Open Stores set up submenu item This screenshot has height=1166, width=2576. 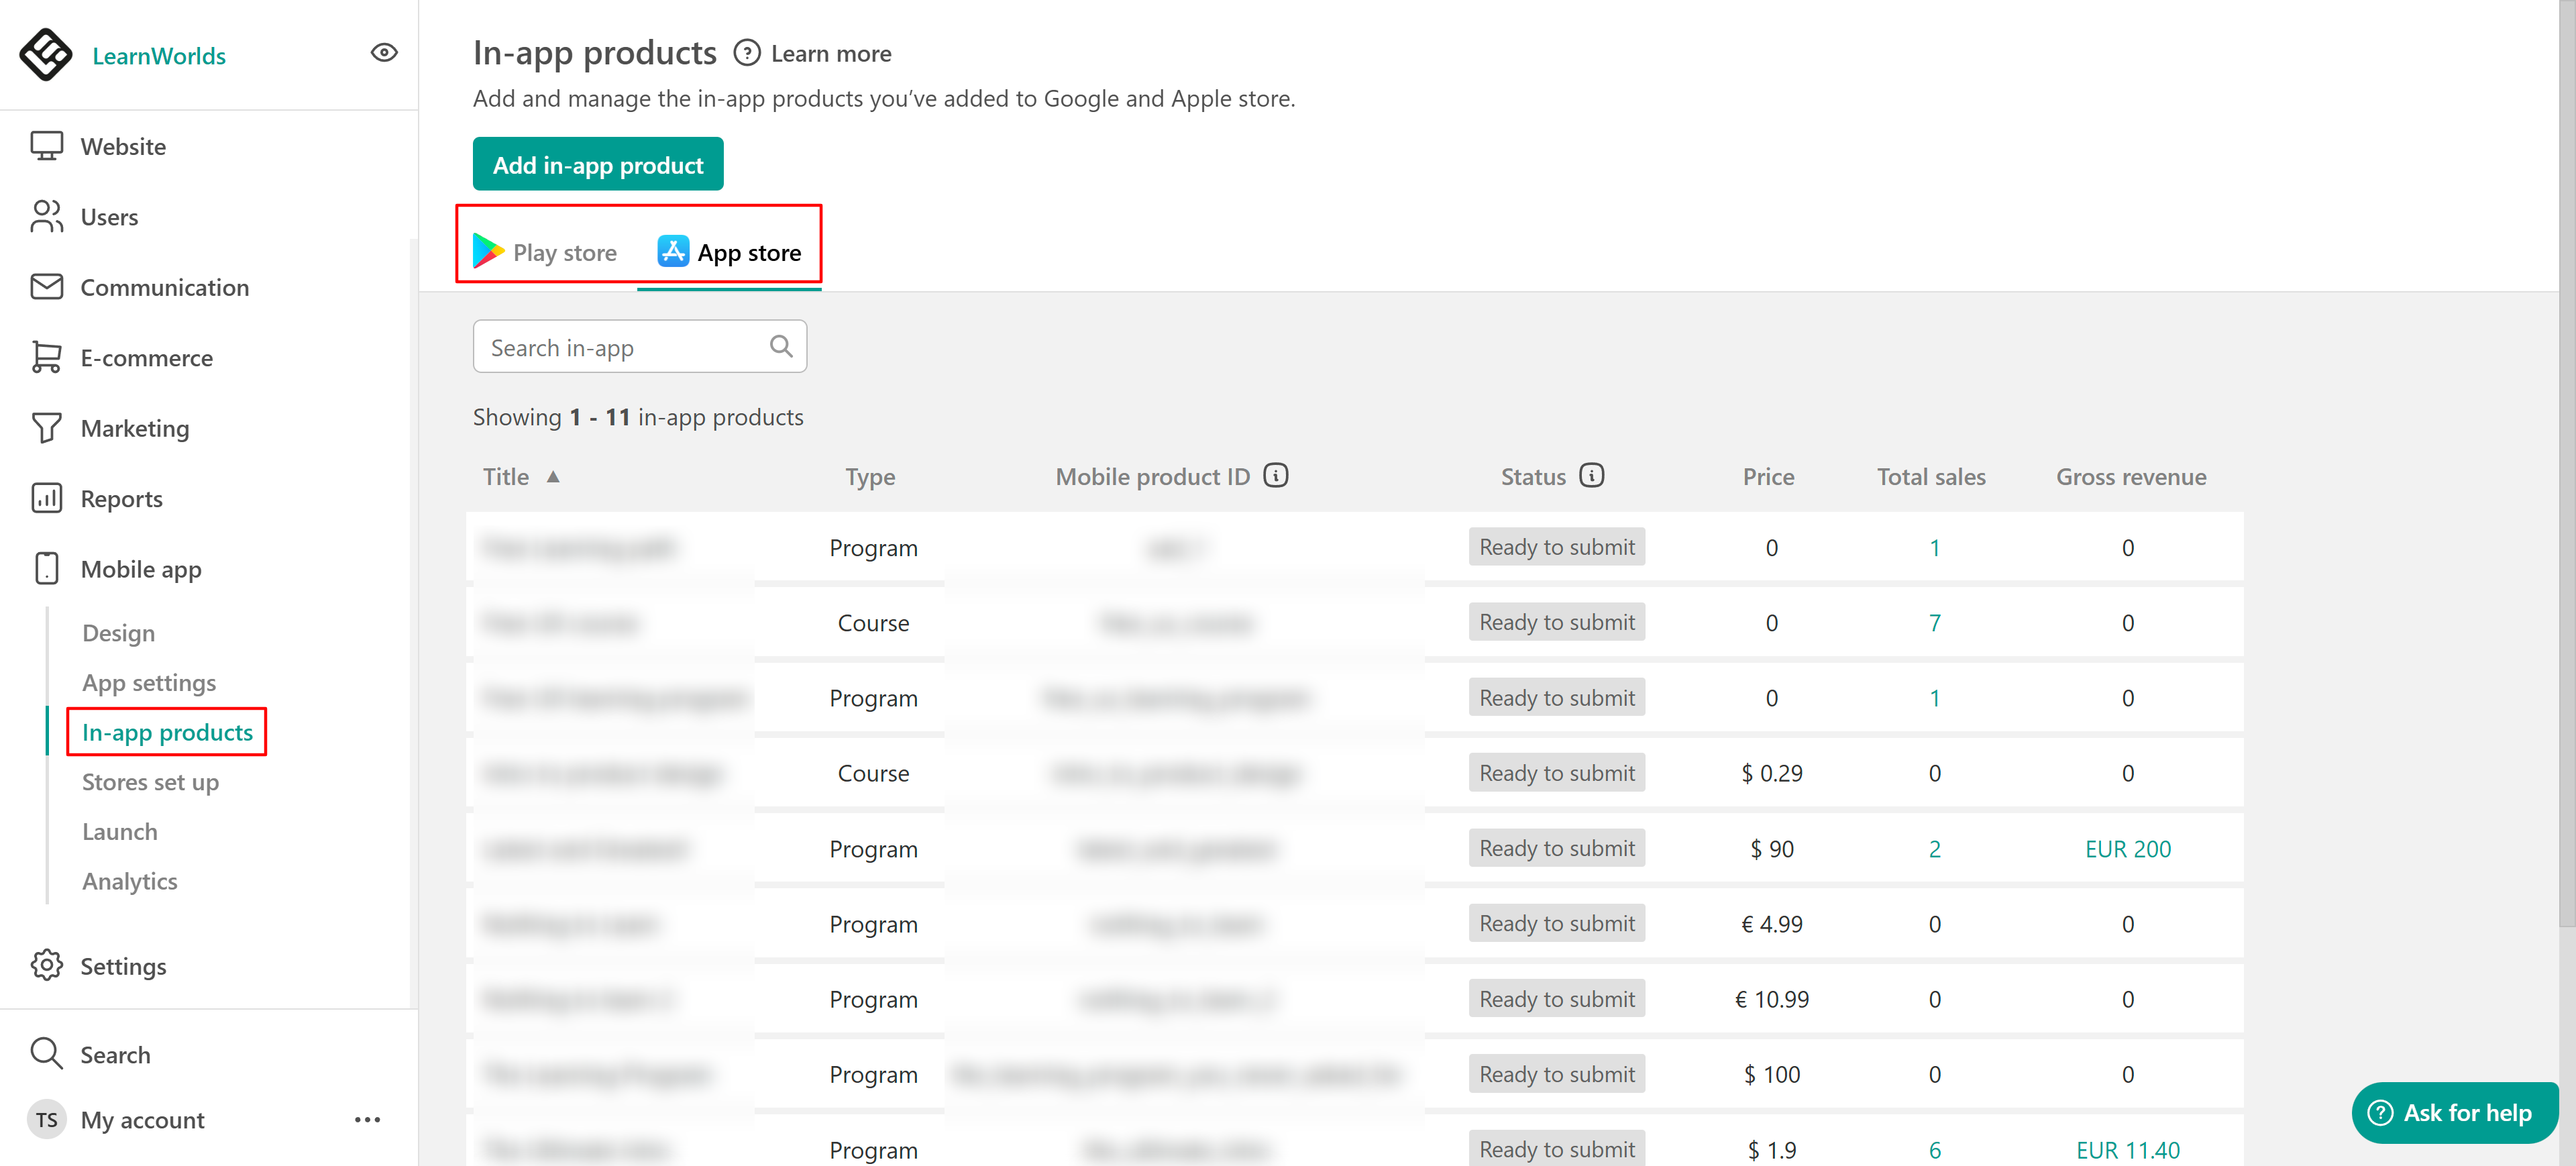pyautogui.click(x=150, y=782)
